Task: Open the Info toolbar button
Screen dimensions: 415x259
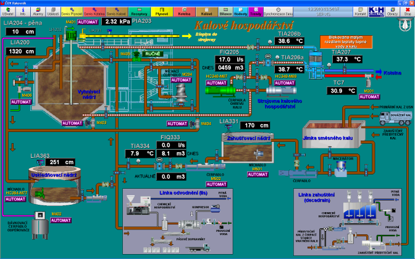Action: 22,11
